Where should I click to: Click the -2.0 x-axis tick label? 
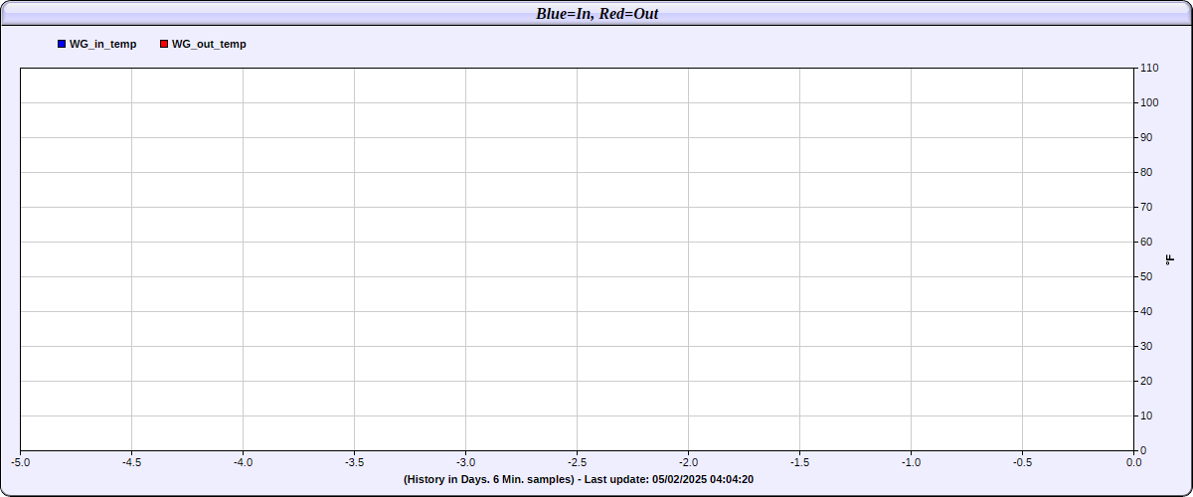tap(689, 462)
